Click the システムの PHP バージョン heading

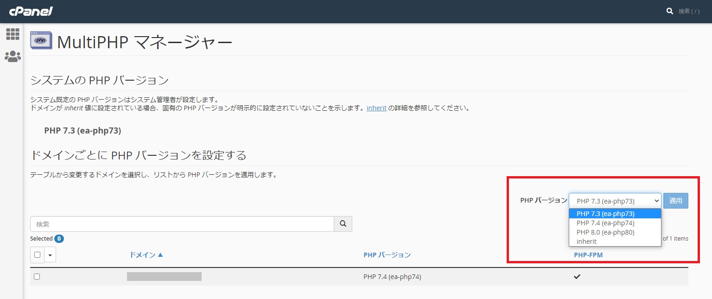[x=99, y=80]
